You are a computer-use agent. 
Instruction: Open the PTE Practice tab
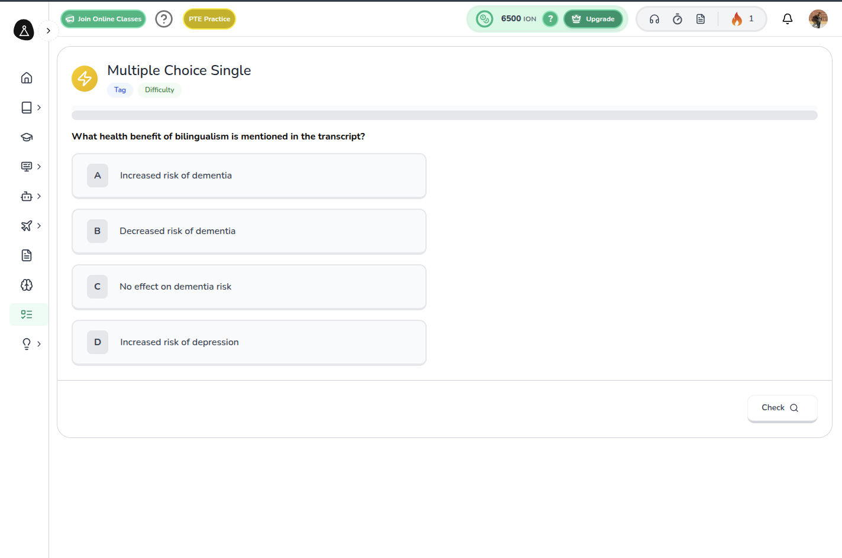click(209, 19)
